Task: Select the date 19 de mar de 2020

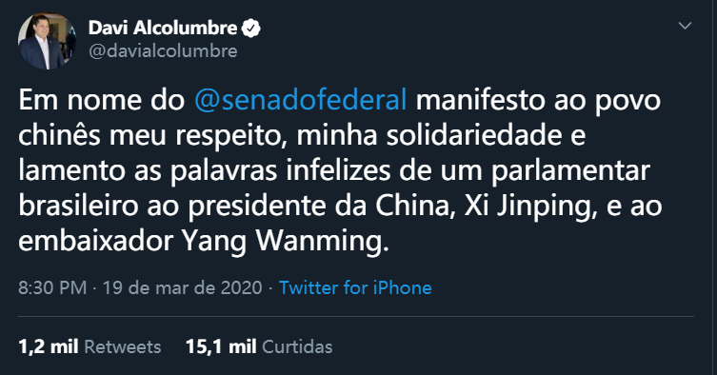Action: [x=182, y=287]
